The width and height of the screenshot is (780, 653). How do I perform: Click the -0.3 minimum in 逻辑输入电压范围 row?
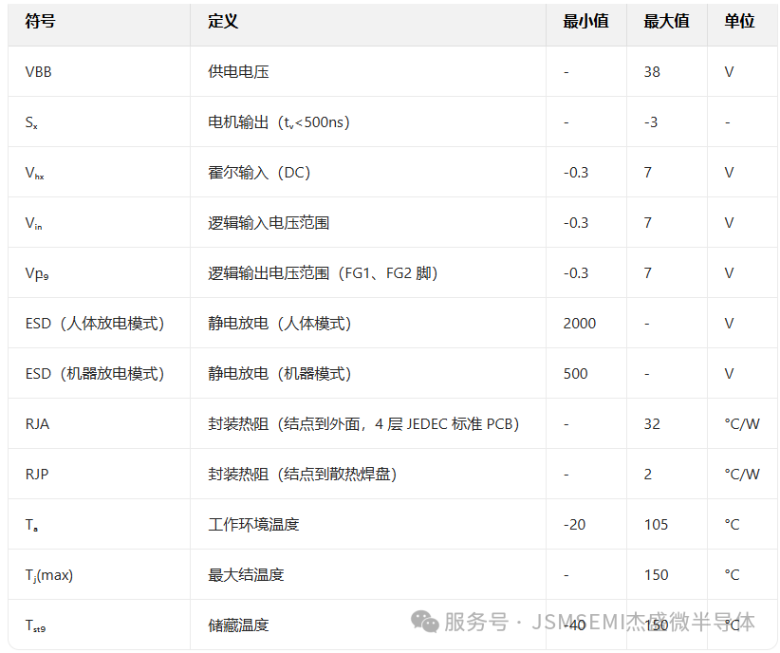coord(576,223)
